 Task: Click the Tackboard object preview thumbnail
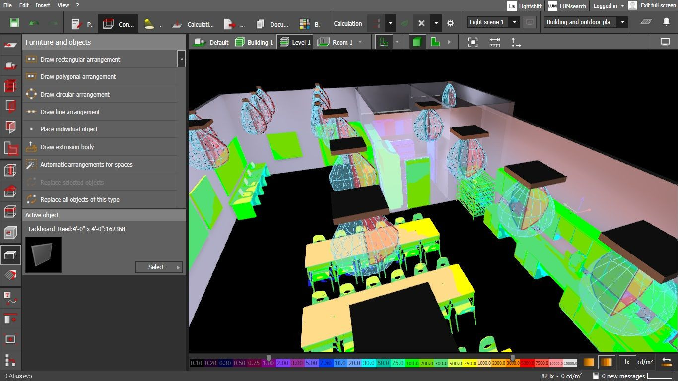click(44, 254)
